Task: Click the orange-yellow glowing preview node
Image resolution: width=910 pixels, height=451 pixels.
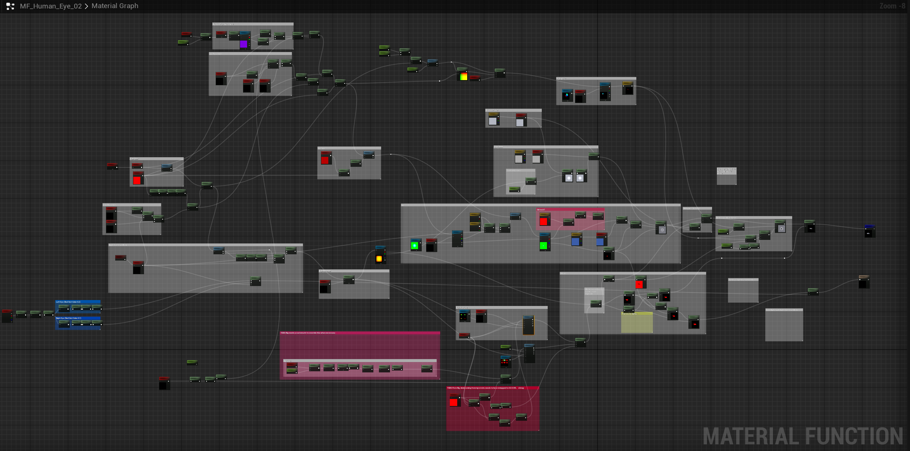Action: click(379, 258)
